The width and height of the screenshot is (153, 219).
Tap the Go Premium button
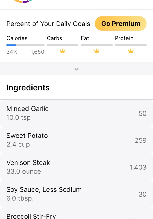tap(121, 24)
